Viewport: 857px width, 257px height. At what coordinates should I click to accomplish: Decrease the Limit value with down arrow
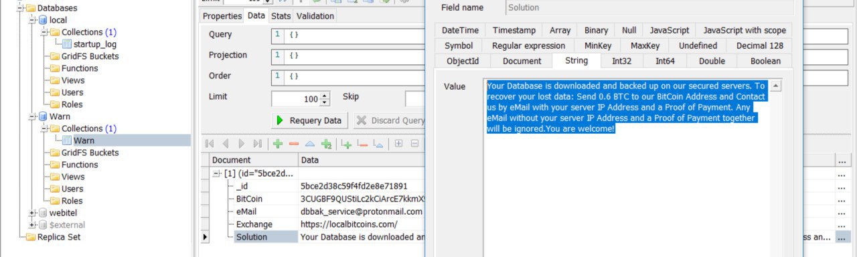point(325,102)
